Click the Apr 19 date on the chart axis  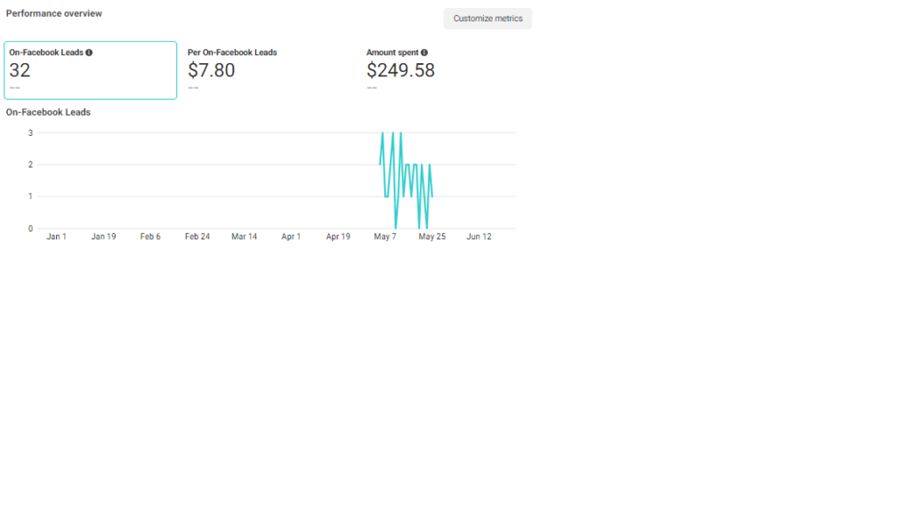(338, 237)
